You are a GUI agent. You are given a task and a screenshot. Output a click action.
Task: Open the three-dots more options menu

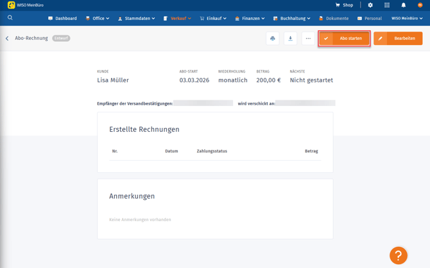(x=308, y=39)
